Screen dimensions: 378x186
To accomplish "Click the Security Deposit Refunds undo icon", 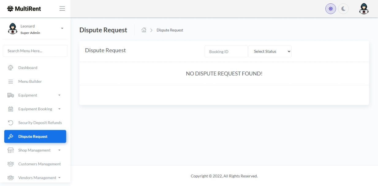I will click(x=10, y=123).
